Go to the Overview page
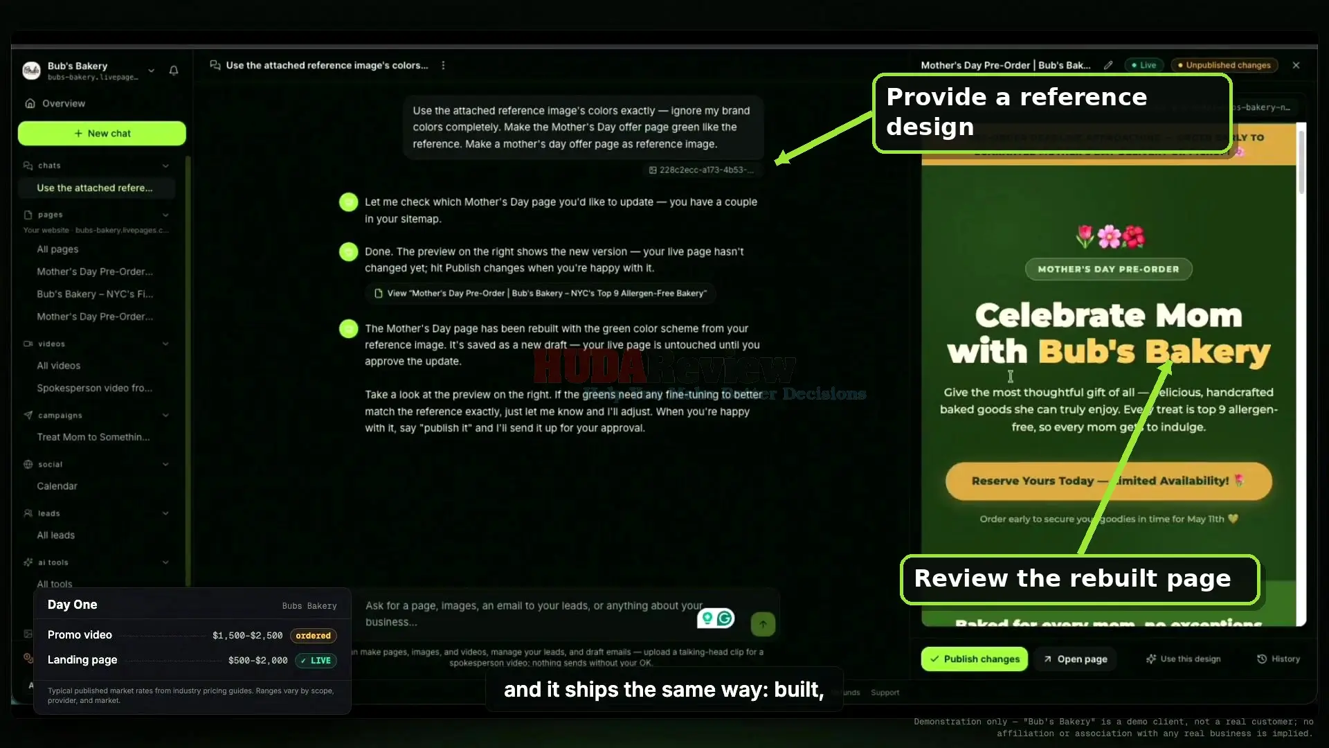Viewport: 1329px width, 748px height. tap(64, 103)
